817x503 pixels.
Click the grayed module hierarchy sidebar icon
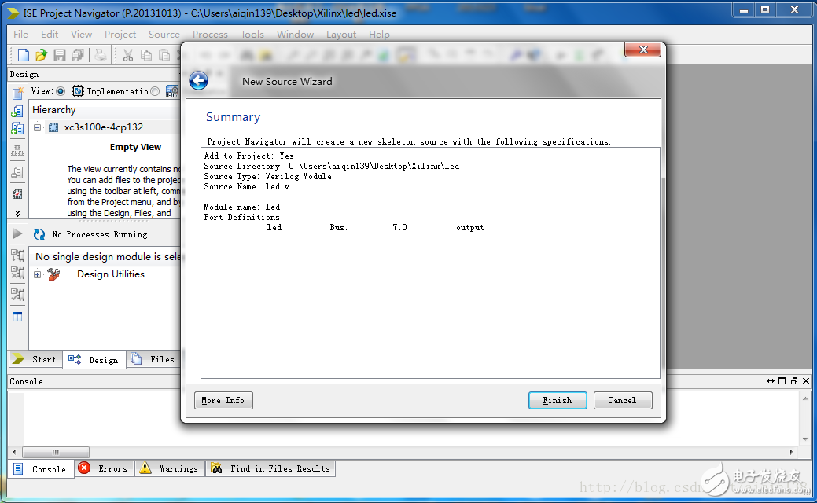(17, 151)
